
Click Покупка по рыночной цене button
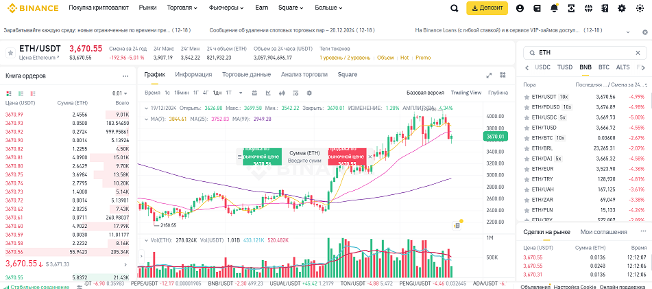click(262, 157)
